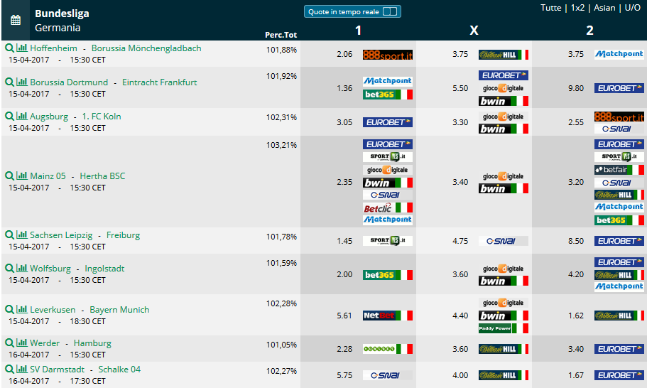Click SNAI logo in Augsburg row

(619, 129)
